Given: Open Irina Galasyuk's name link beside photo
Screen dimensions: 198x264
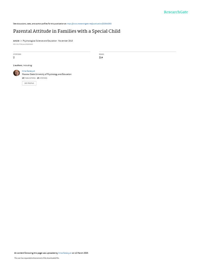Looking at the screenshot, I should pos(28,71).
